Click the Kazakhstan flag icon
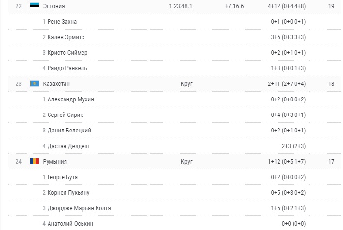This screenshot has width=343, height=230. pyautogui.click(x=34, y=84)
